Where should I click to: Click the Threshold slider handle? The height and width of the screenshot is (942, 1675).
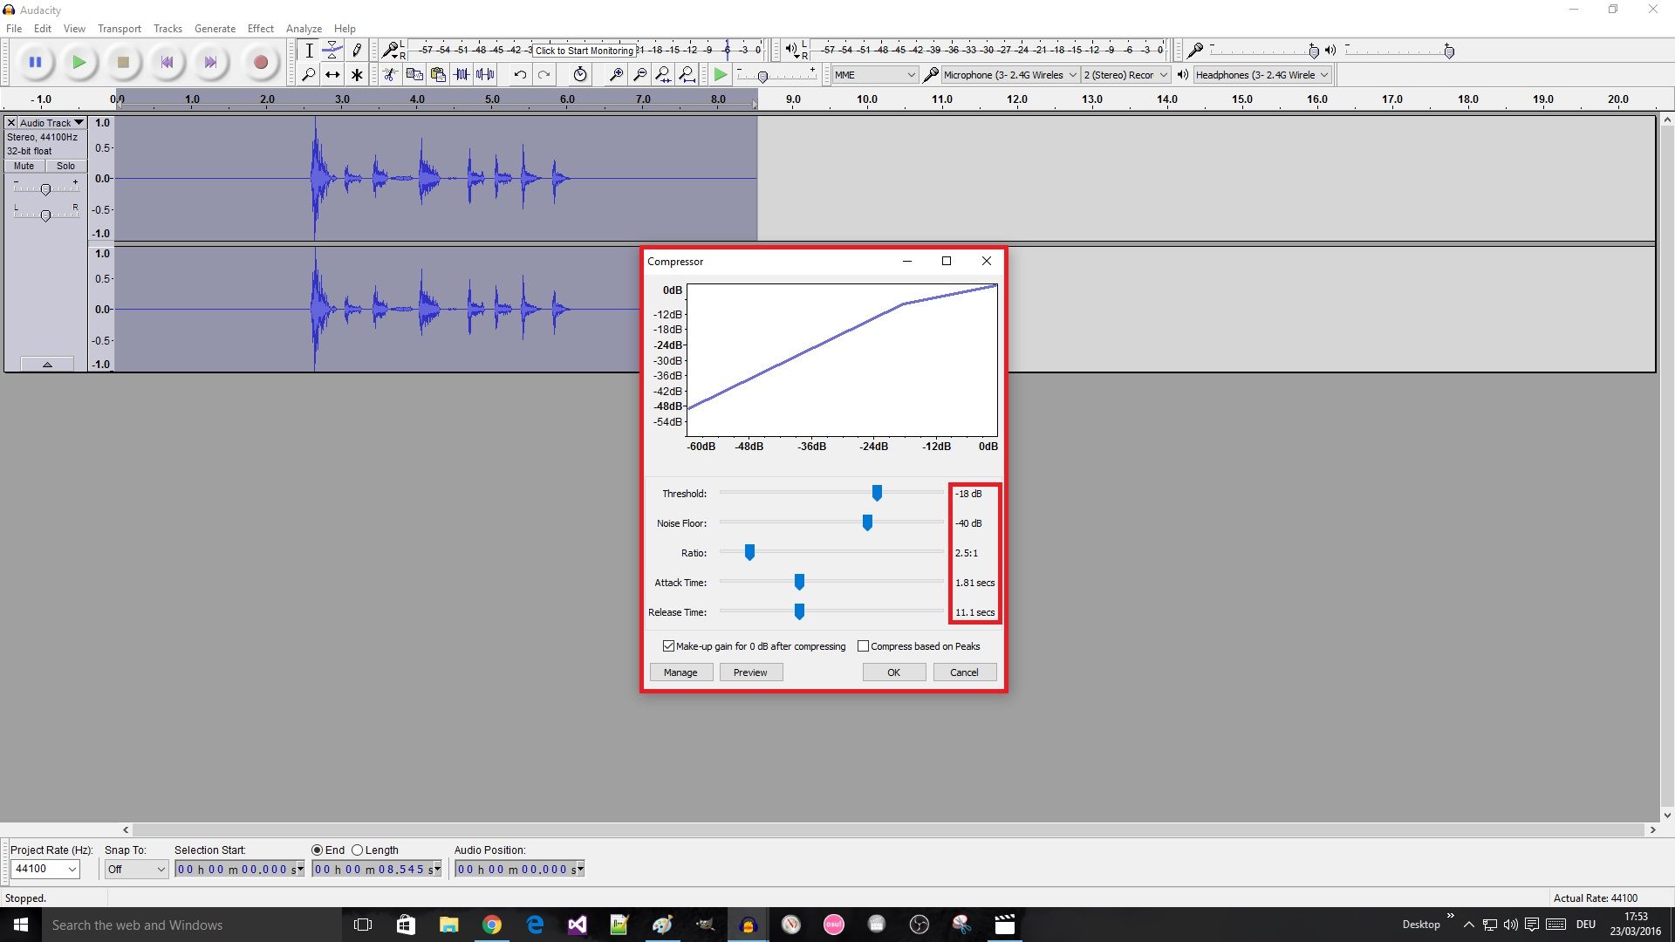click(877, 494)
